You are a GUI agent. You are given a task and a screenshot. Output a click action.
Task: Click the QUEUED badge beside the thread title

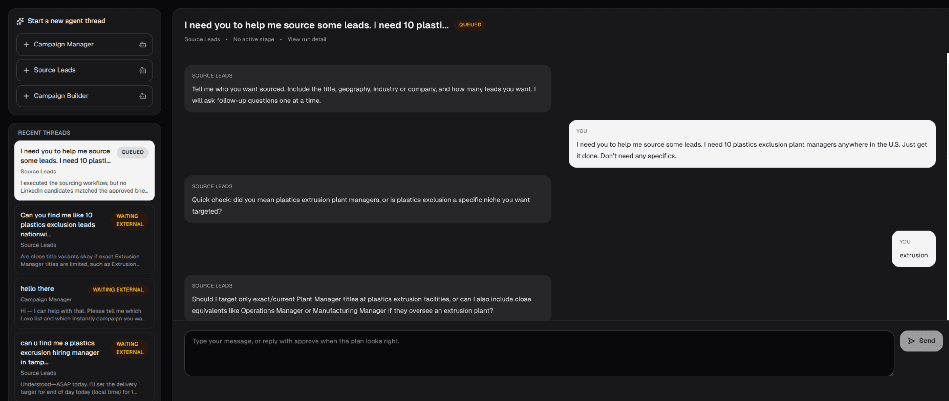(x=470, y=25)
